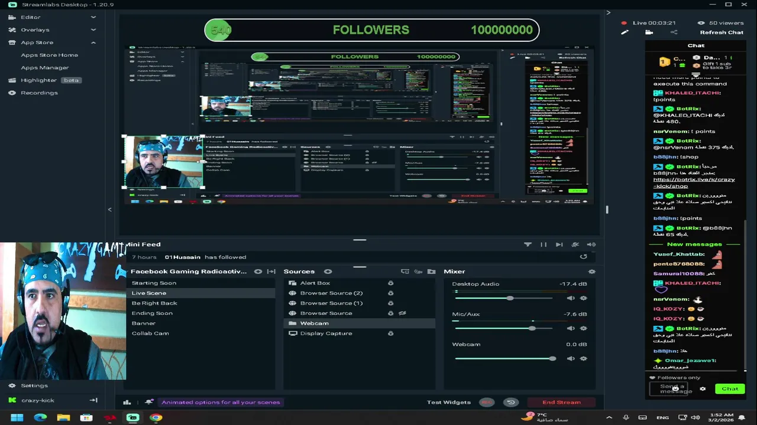The image size is (757, 425).
Task: Open the Highlighter beta section
Action: pyautogui.click(x=44, y=80)
